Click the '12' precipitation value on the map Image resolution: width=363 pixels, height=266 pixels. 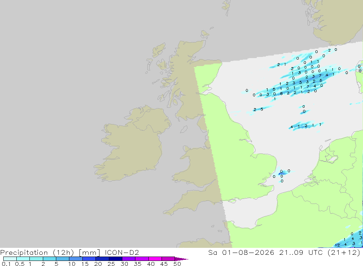point(338,245)
